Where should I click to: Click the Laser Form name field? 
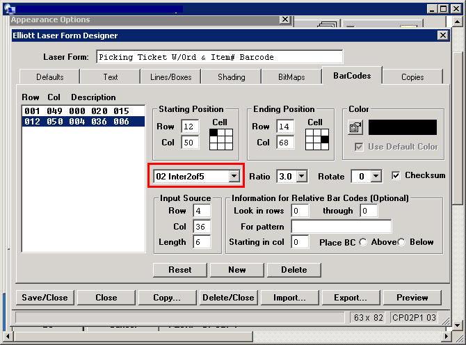click(x=220, y=57)
